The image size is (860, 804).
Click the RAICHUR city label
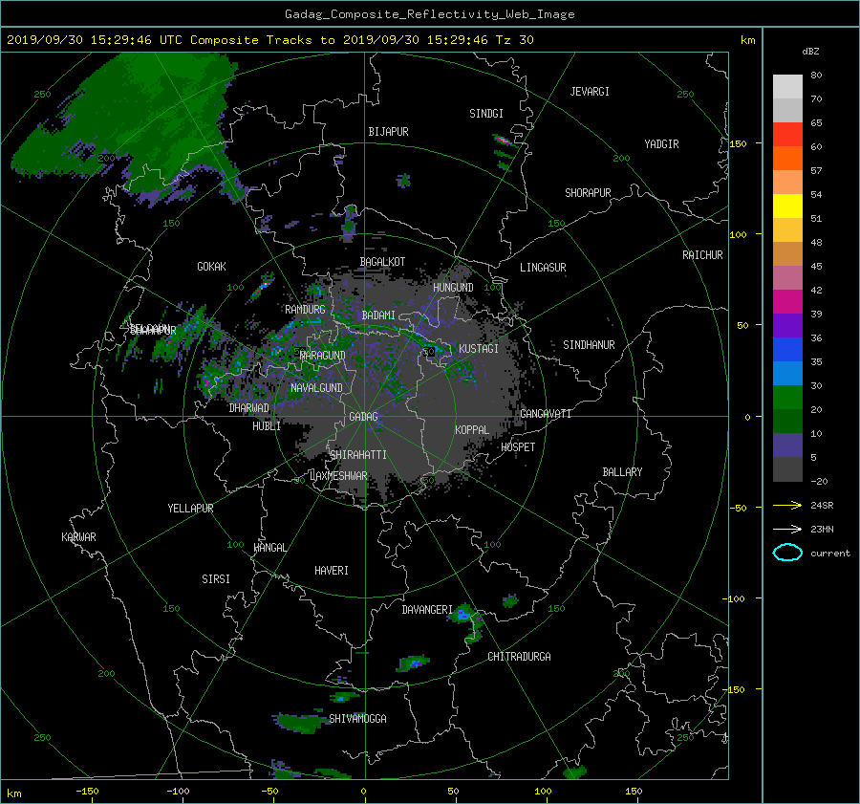702,255
